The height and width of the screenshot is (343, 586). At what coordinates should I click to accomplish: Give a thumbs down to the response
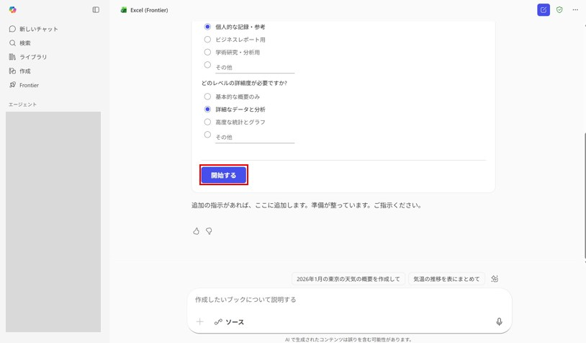(x=209, y=231)
